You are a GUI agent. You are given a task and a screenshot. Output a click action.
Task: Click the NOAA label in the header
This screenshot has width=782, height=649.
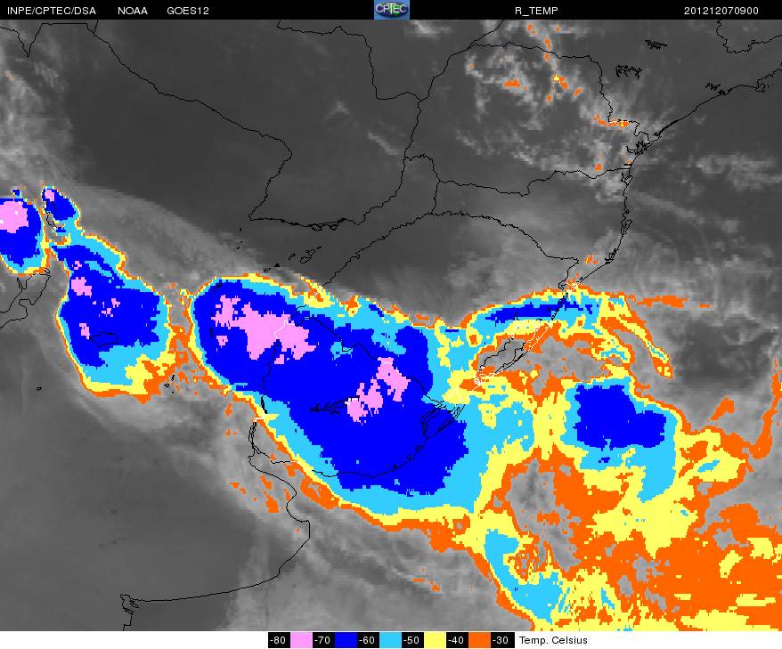(x=133, y=11)
